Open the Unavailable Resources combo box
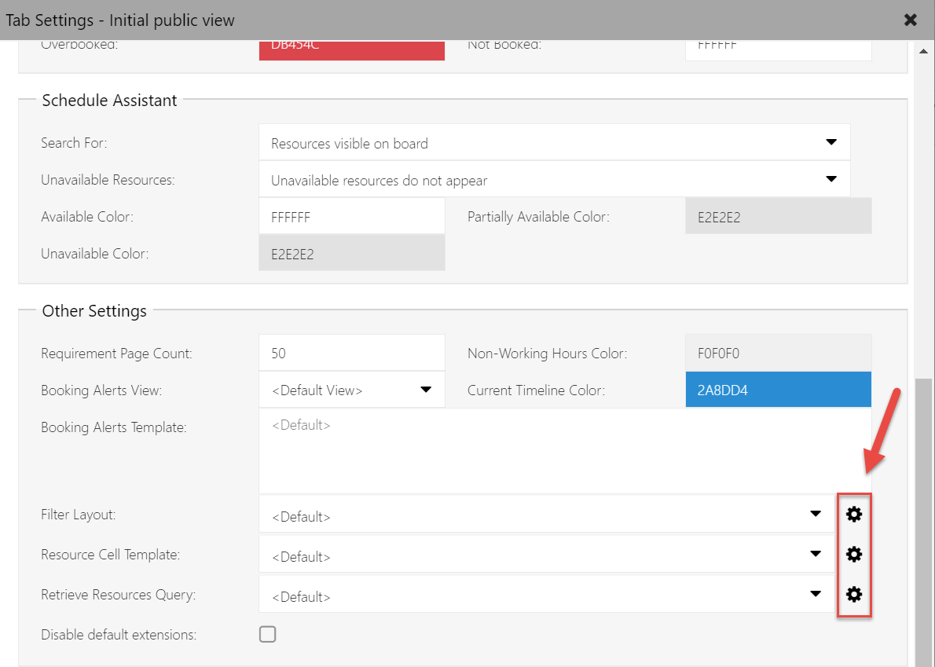The width and height of the screenshot is (935, 667). pos(550,179)
